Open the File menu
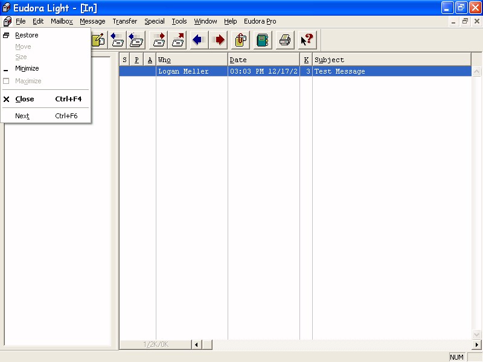Viewport: 483px width, 362px height. pyautogui.click(x=21, y=21)
